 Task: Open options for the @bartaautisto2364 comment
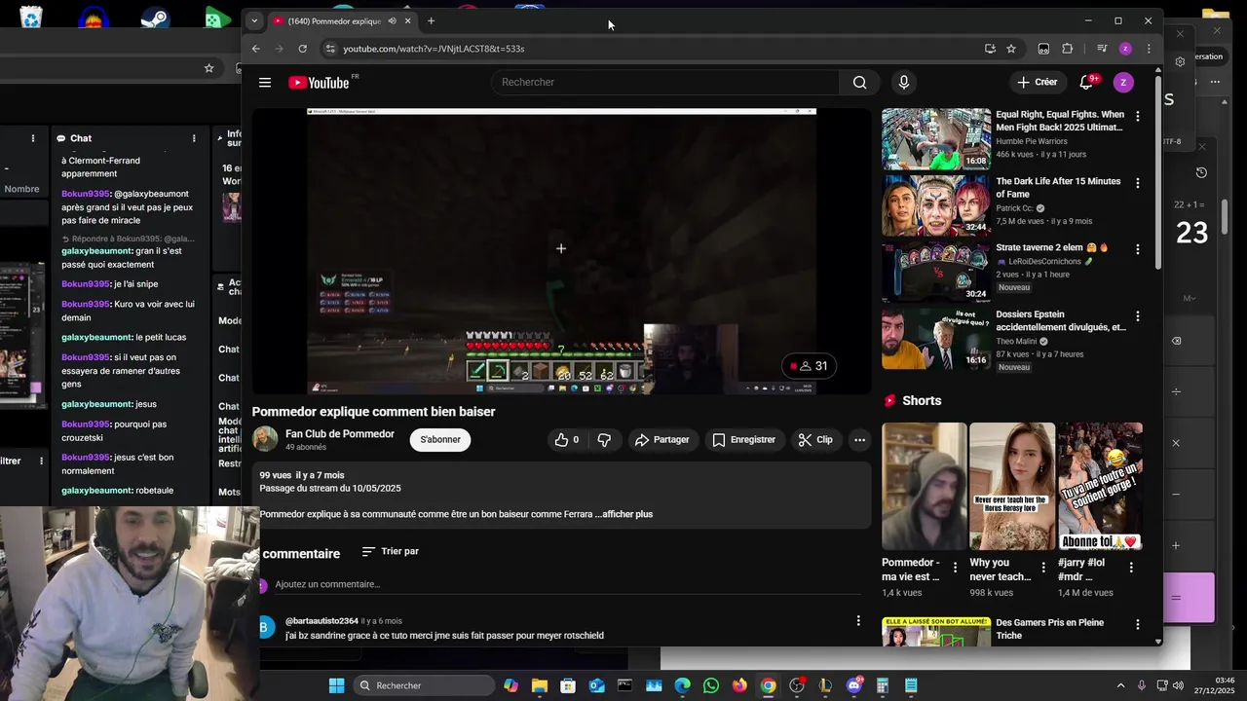[857, 620]
